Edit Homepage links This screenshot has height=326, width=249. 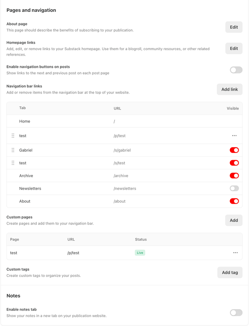[234, 49]
